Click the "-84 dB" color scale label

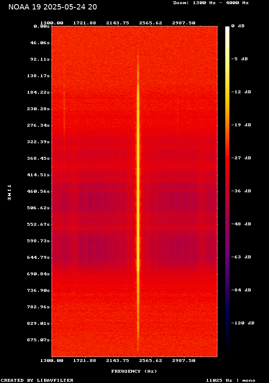241,290
